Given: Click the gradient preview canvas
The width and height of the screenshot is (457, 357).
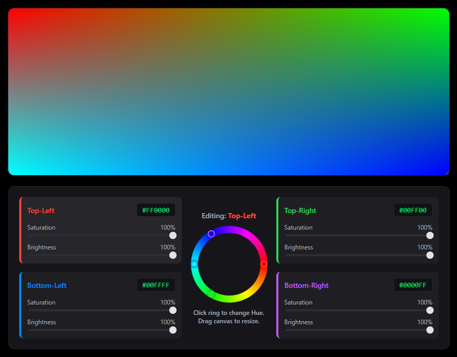Looking at the screenshot, I should [229, 91].
